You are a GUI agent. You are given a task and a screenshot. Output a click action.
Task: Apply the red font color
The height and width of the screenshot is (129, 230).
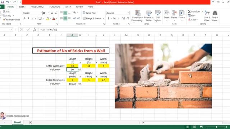(x=54, y=18)
